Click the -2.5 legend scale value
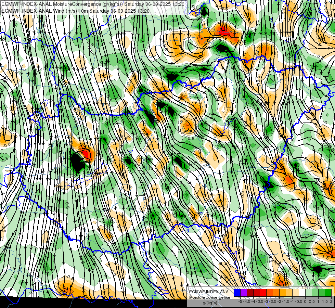 [273, 301]
